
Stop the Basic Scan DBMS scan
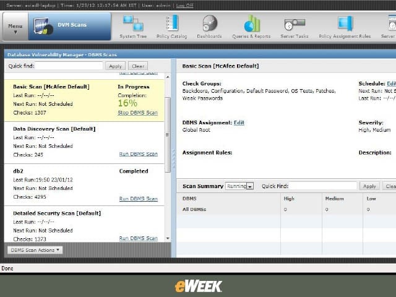point(137,113)
